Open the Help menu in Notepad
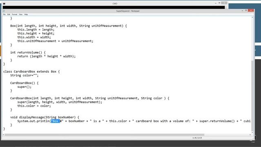Image resolution: width=261 pixels, height=147 pixels. (26, 15)
